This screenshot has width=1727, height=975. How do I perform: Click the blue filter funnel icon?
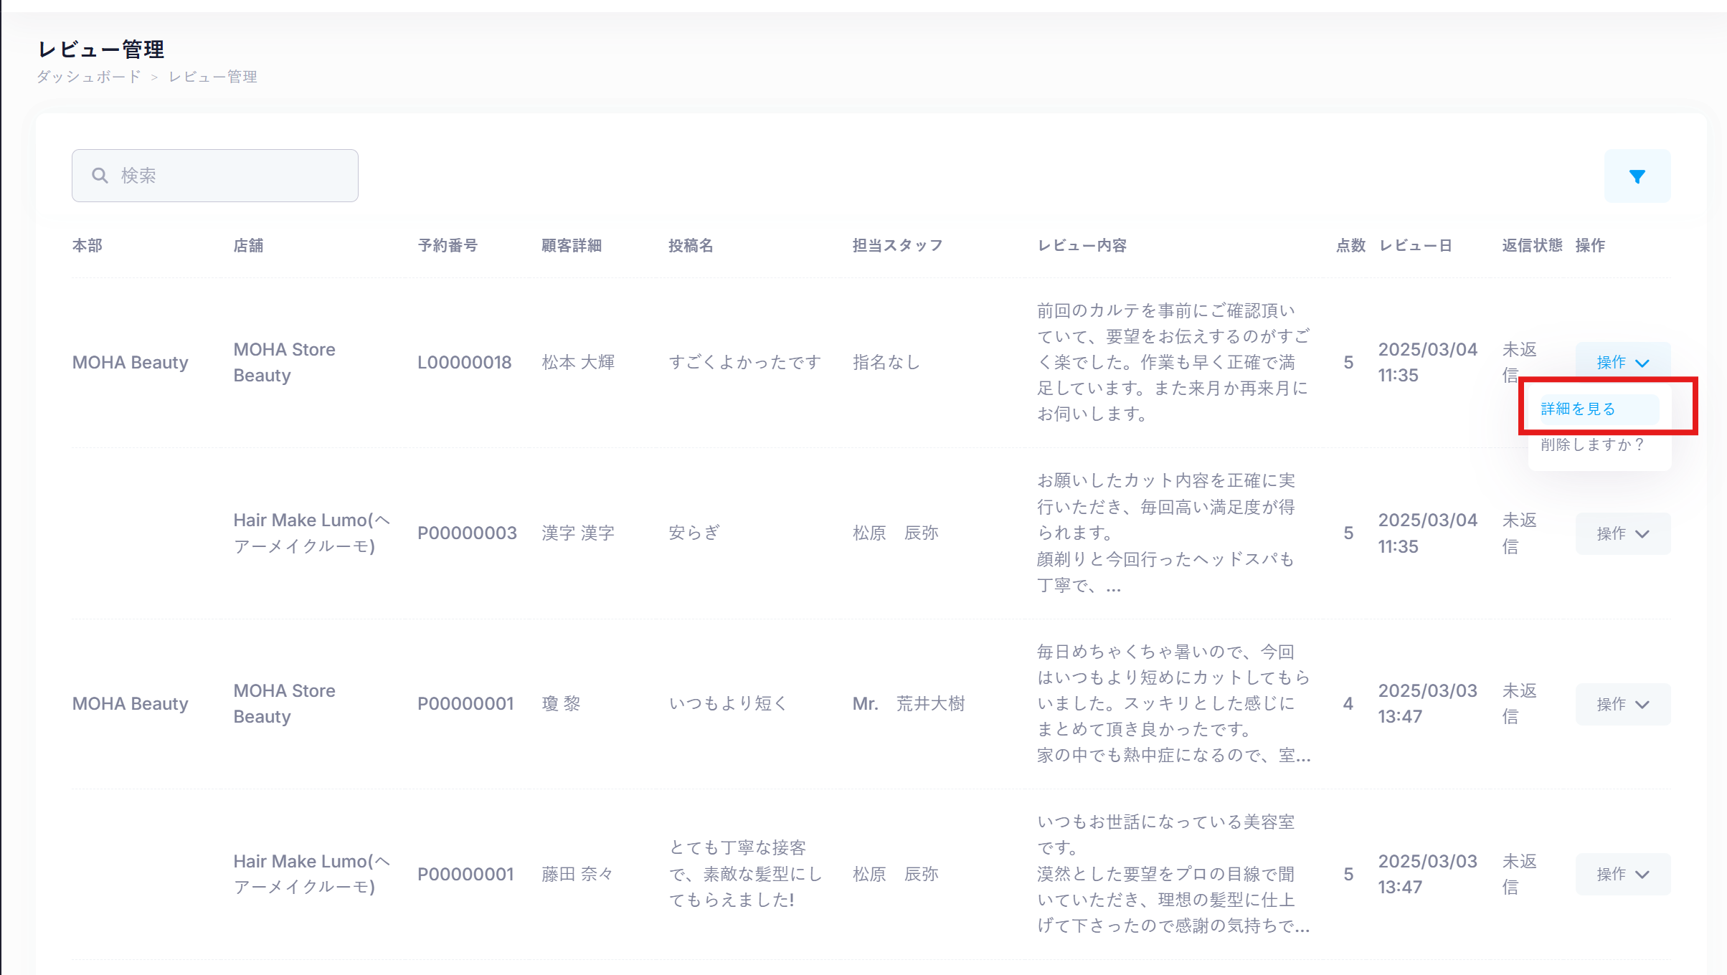click(x=1637, y=176)
